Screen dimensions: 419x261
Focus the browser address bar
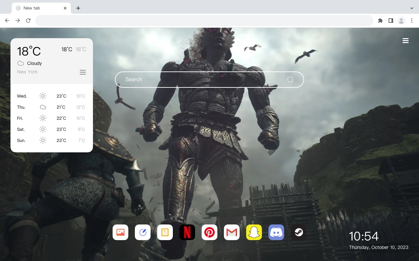[x=204, y=21]
